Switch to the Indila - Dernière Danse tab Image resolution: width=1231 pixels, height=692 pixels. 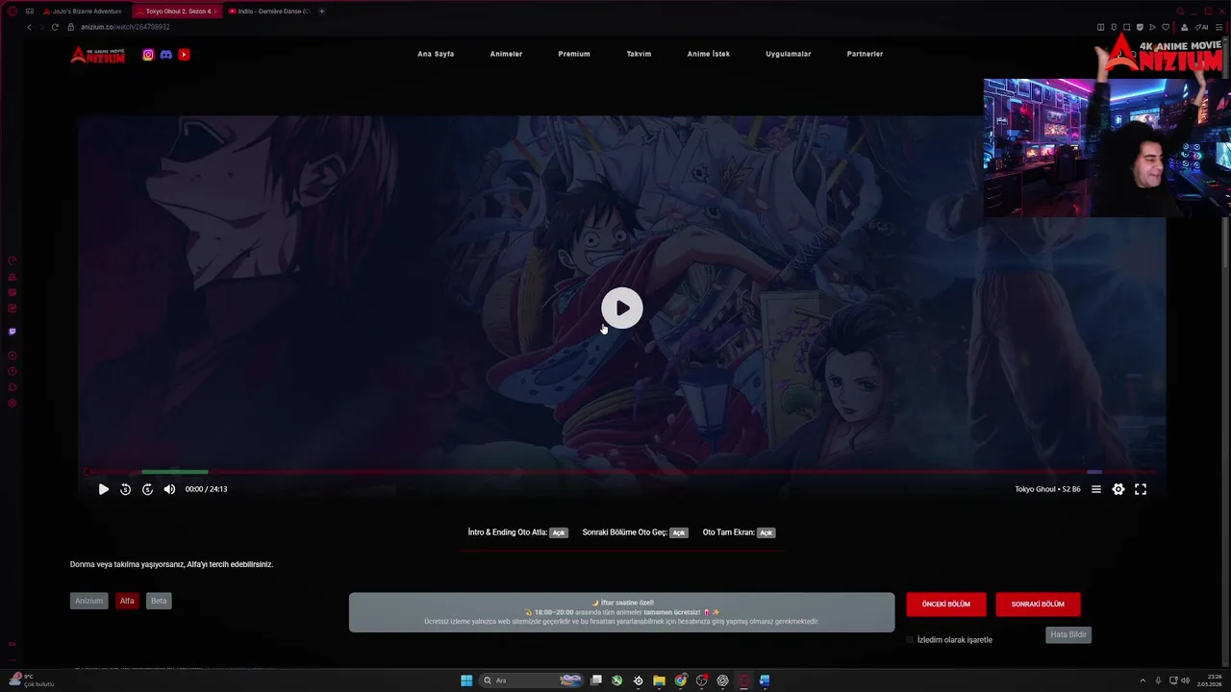pos(268,12)
